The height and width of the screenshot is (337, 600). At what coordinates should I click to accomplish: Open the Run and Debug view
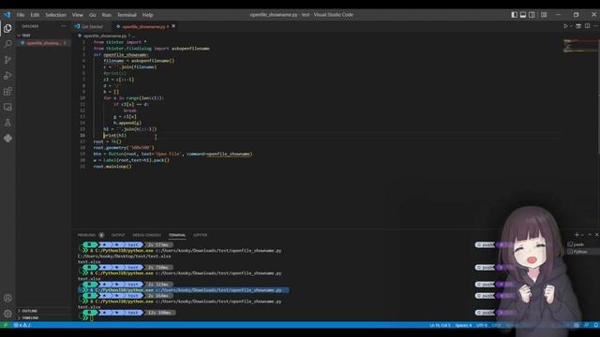coord(7,75)
